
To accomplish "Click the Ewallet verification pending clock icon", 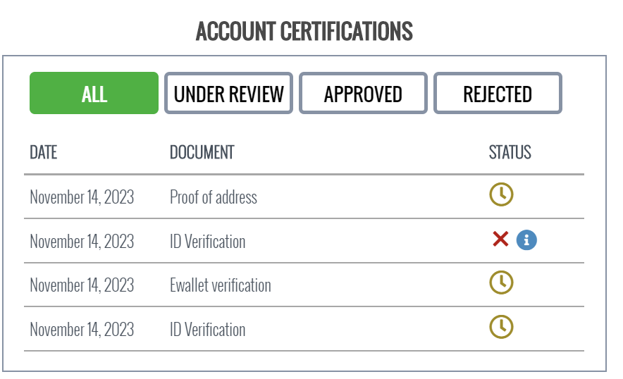I will point(501,282).
